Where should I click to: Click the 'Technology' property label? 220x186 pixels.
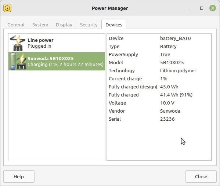(122, 71)
